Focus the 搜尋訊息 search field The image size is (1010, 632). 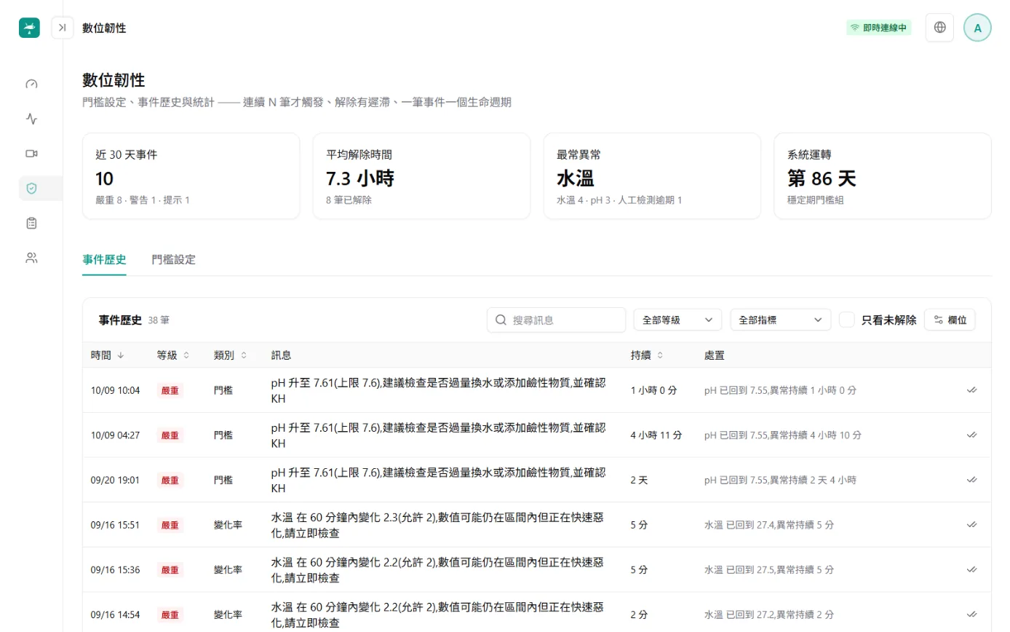[x=556, y=320]
